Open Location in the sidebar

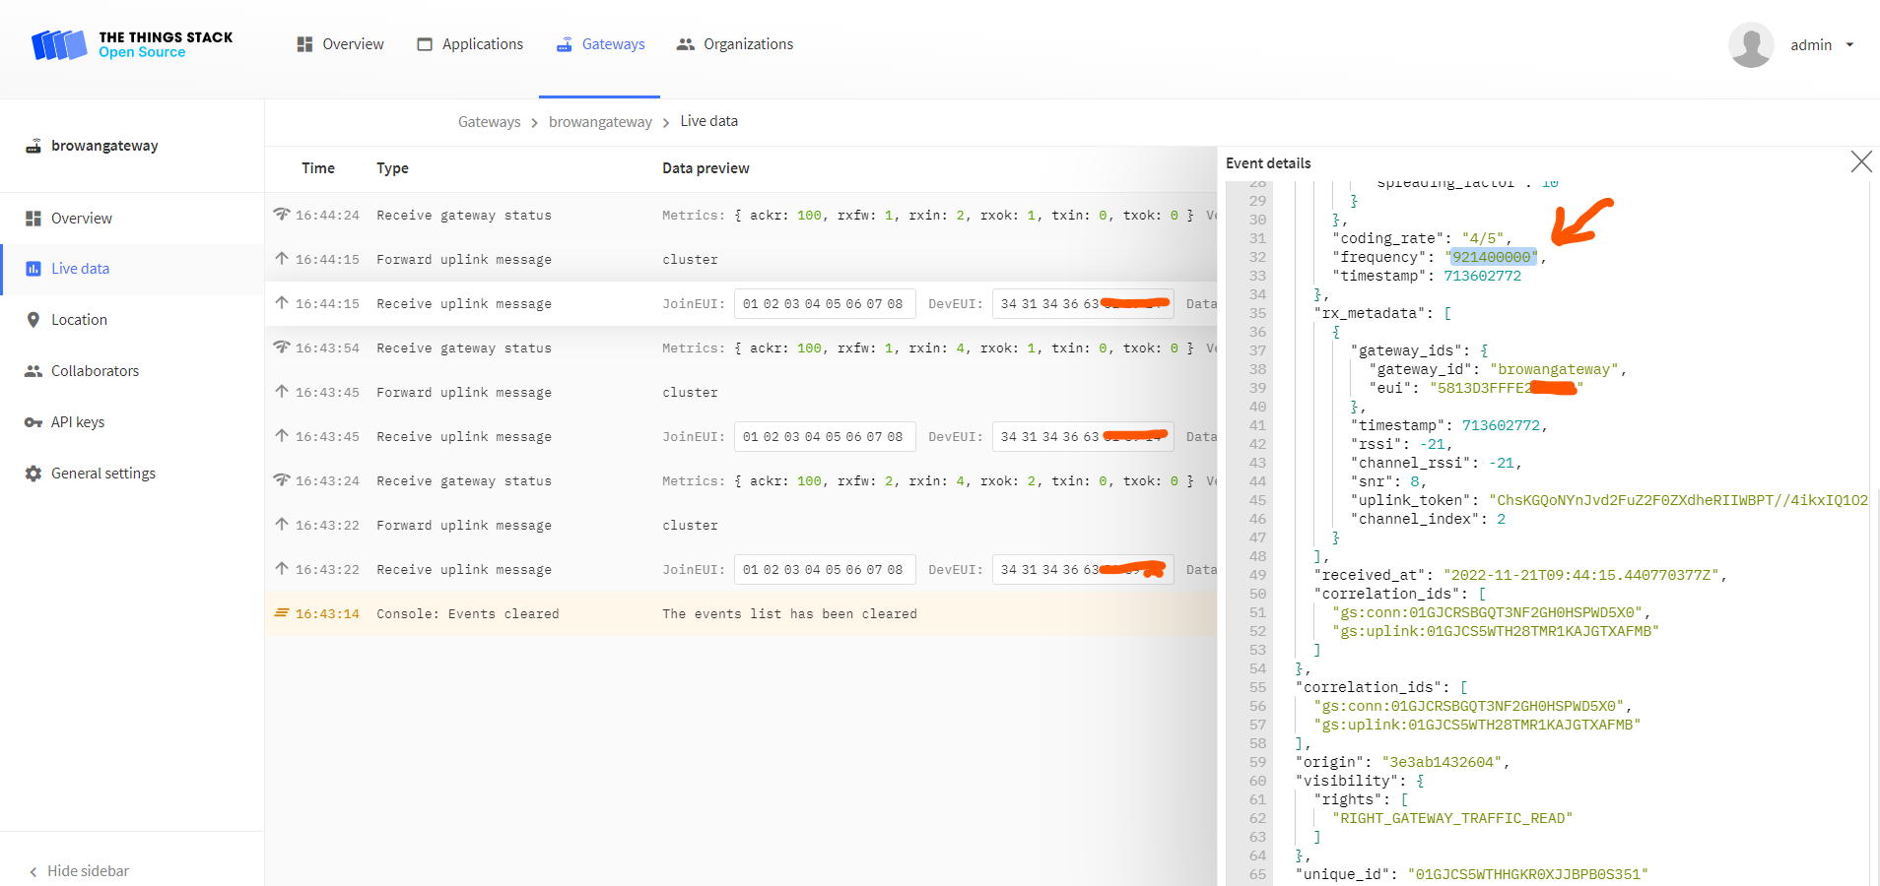pos(79,320)
